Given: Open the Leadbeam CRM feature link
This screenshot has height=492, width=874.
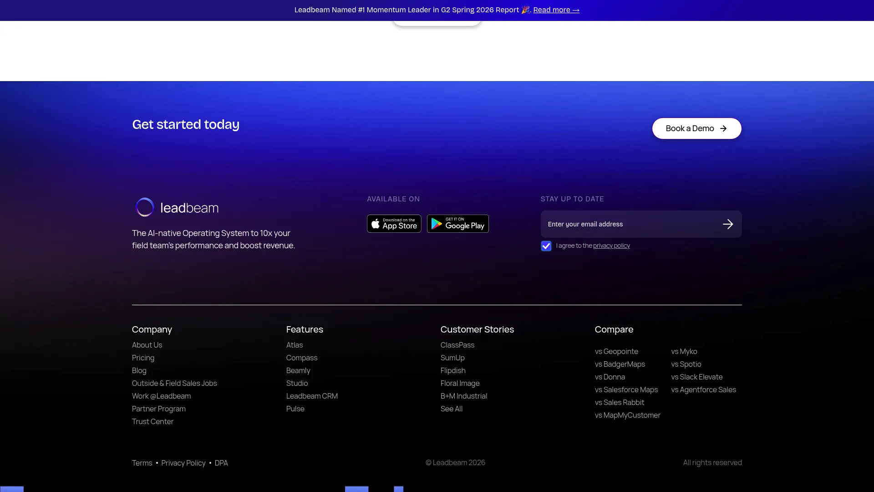Looking at the screenshot, I should [x=312, y=396].
